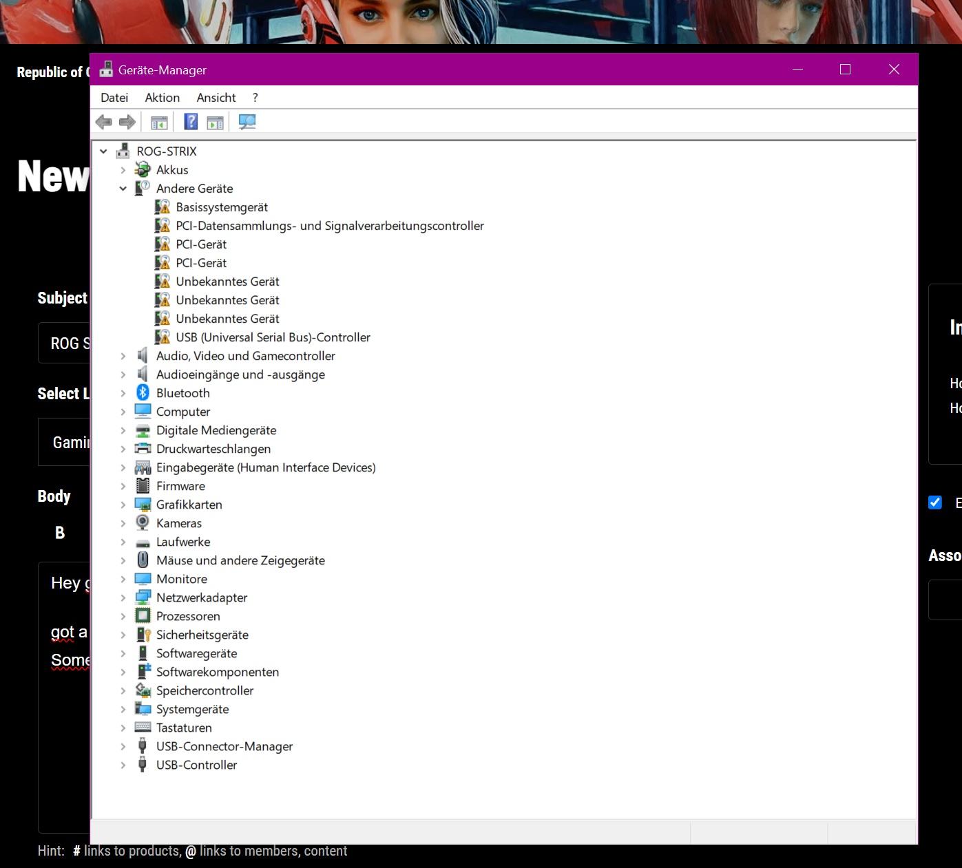This screenshot has width=962, height=868.
Task: Select the USB-Connector-Manager plug icon
Action: tap(143, 745)
